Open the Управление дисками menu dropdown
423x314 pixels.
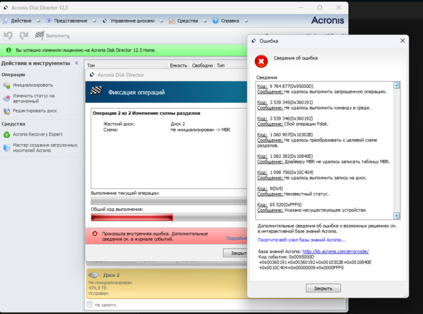(132, 20)
